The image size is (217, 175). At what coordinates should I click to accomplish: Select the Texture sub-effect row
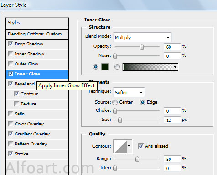click(37, 104)
